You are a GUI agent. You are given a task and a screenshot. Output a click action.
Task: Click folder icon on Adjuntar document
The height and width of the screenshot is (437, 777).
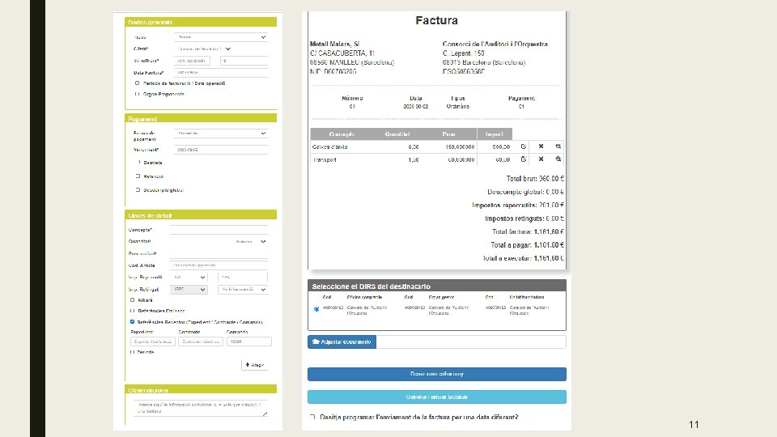[x=316, y=342]
